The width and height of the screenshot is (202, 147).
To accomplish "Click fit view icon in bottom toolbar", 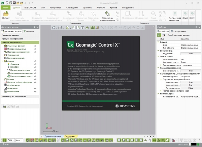I will 4,140.
